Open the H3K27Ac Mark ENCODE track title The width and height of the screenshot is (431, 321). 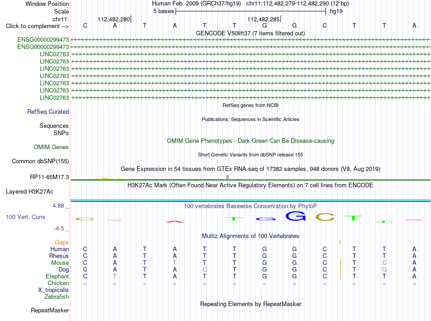pyautogui.click(x=250, y=185)
